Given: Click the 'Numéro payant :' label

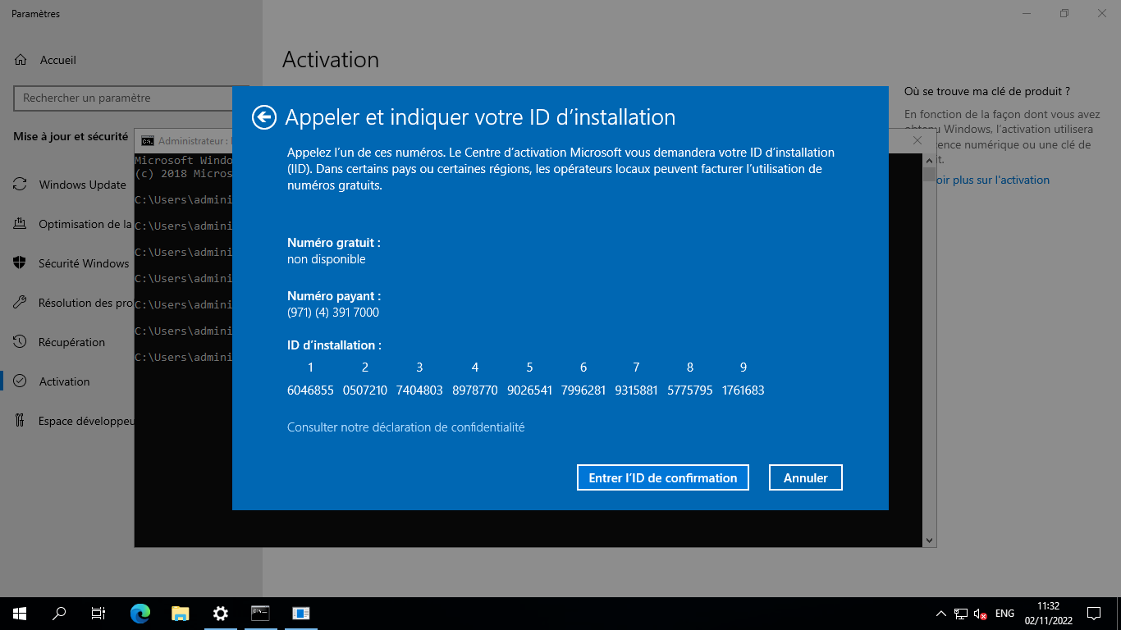Looking at the screenshot, I should [x=334, y=296].
